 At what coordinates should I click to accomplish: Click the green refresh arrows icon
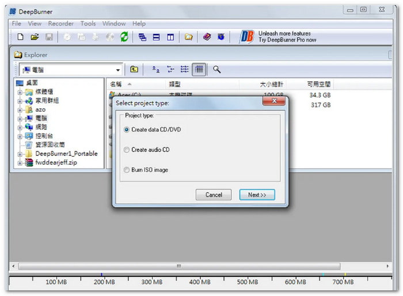(x=124, y=37)
